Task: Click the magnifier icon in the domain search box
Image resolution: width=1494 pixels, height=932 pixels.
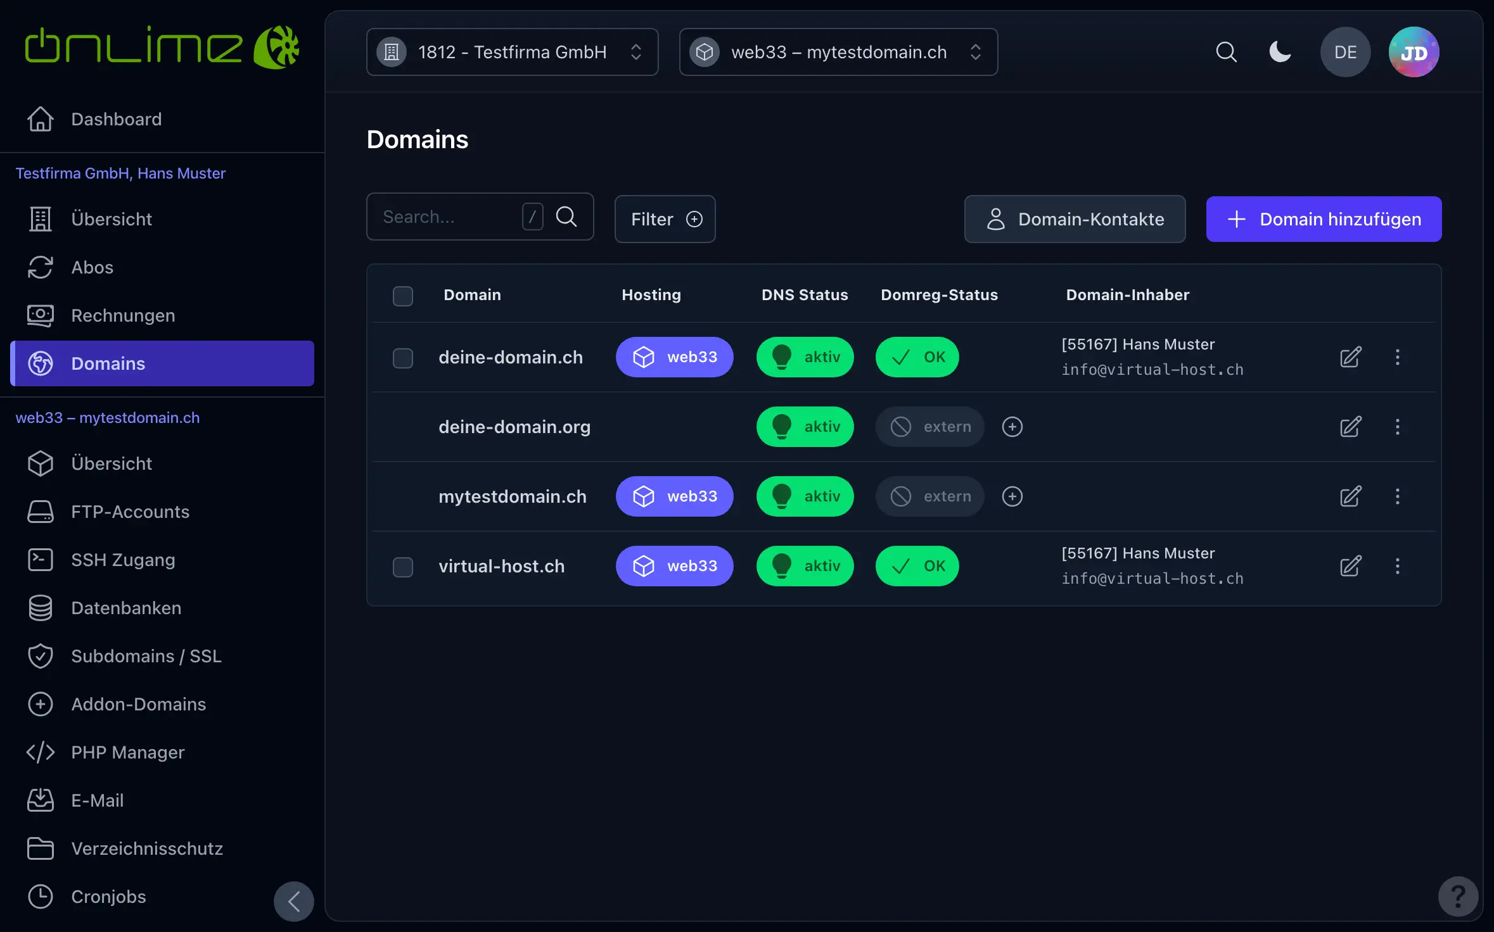Action: [566, 217]
